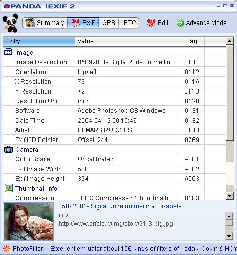Viewport: 237px width, 255px height.
Task: Open the IPTC tab
Action: [x=129, y=22]
